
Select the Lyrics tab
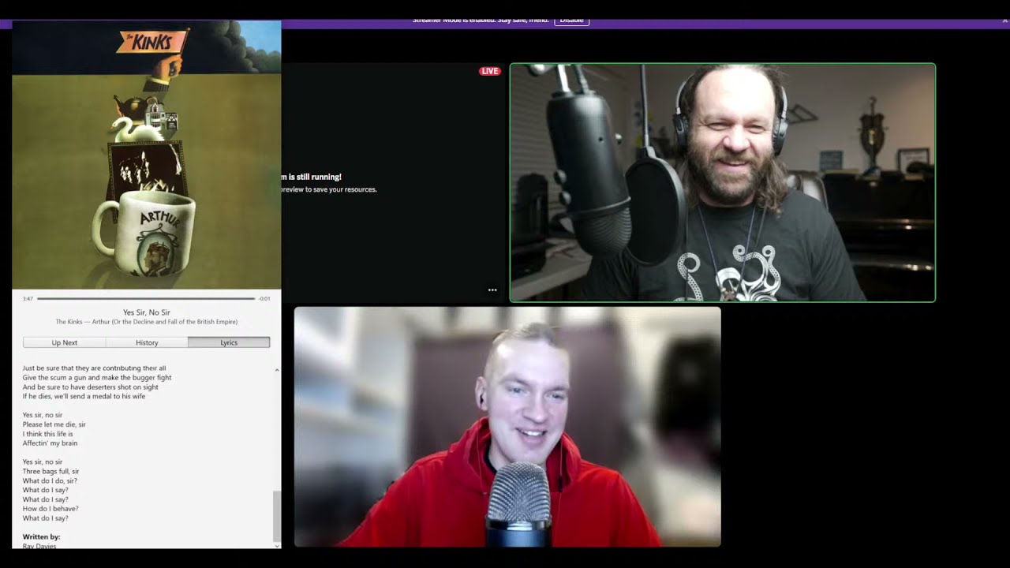tap(229, 342)
